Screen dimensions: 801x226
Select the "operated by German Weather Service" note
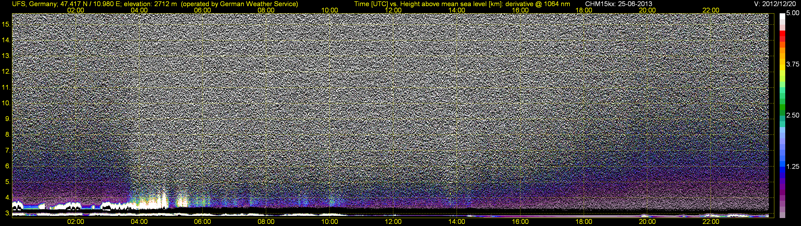pos(239,4)
